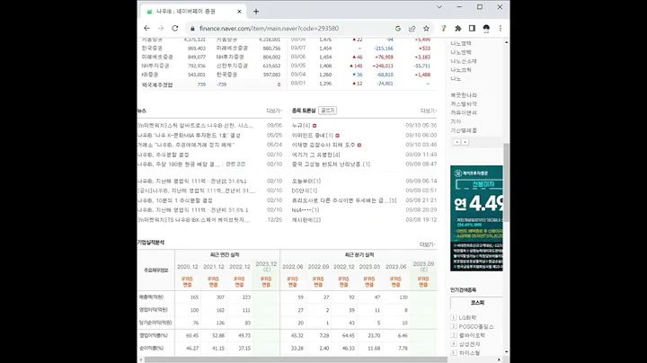Viewport: 647px width, 363px height.
Task: Click the red icon beside 이재명 검찰수사 post
Action: click(x=359, y=146)
